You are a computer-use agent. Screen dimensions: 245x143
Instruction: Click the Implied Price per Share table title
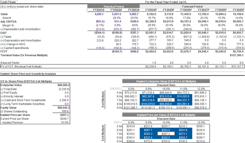166,115
